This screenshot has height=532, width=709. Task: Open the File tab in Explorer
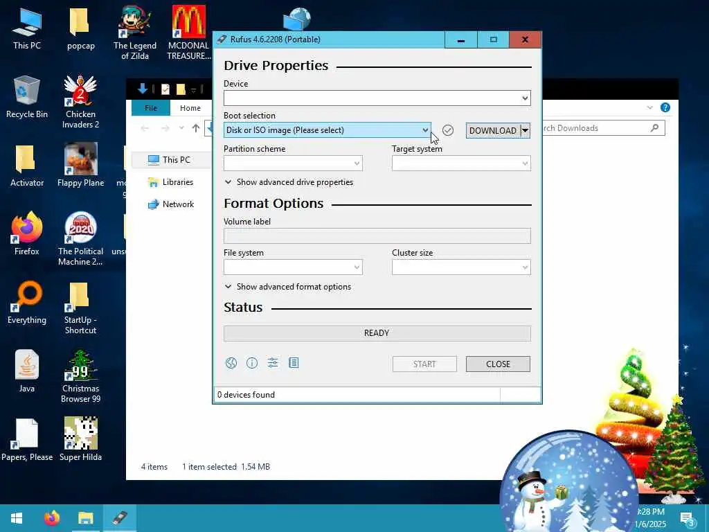click(150, 107)
